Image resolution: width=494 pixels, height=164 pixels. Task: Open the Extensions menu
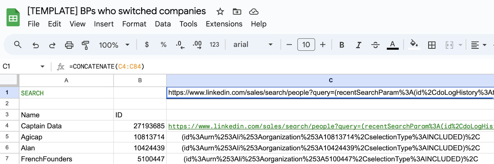[224, 24]
